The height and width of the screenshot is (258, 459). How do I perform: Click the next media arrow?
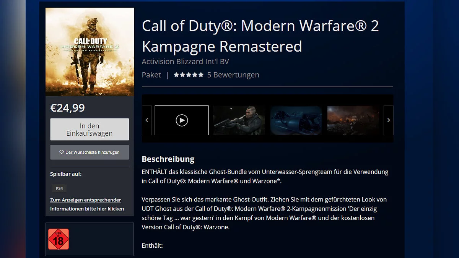point(389,120)
